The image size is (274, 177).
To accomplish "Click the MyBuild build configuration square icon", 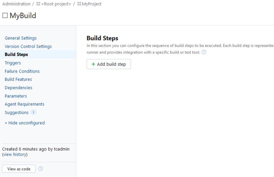I will tap(5, 16).
